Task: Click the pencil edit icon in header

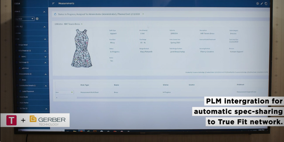Action: click(x=262, y=4)
